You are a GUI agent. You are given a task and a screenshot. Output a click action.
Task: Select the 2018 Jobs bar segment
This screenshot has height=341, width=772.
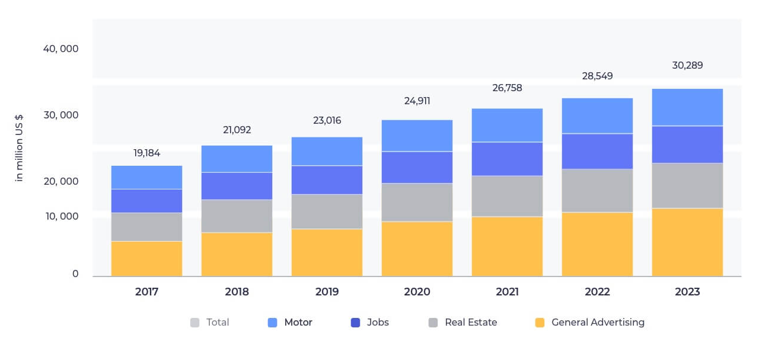click(x=237, y=186)
